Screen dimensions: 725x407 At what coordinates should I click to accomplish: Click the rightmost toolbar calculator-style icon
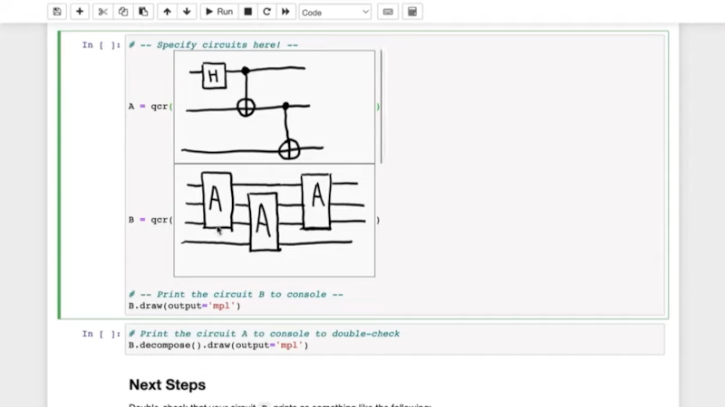pos(412,12)
